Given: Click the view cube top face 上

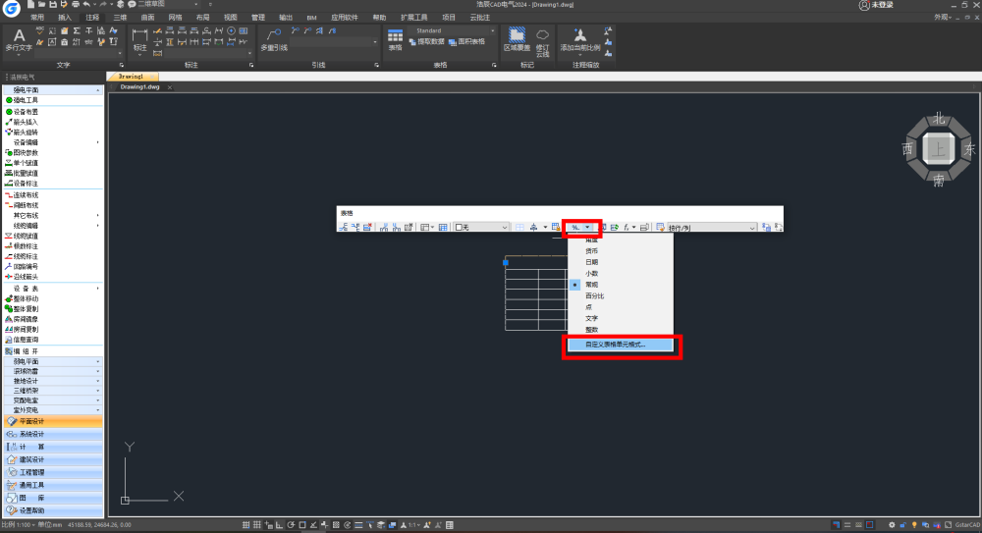Looking at the screenshot, I should click(x=938, y=149).
